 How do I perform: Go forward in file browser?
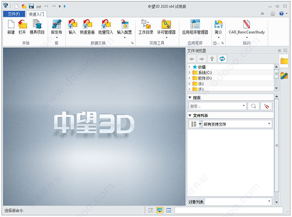pos(201,59)
